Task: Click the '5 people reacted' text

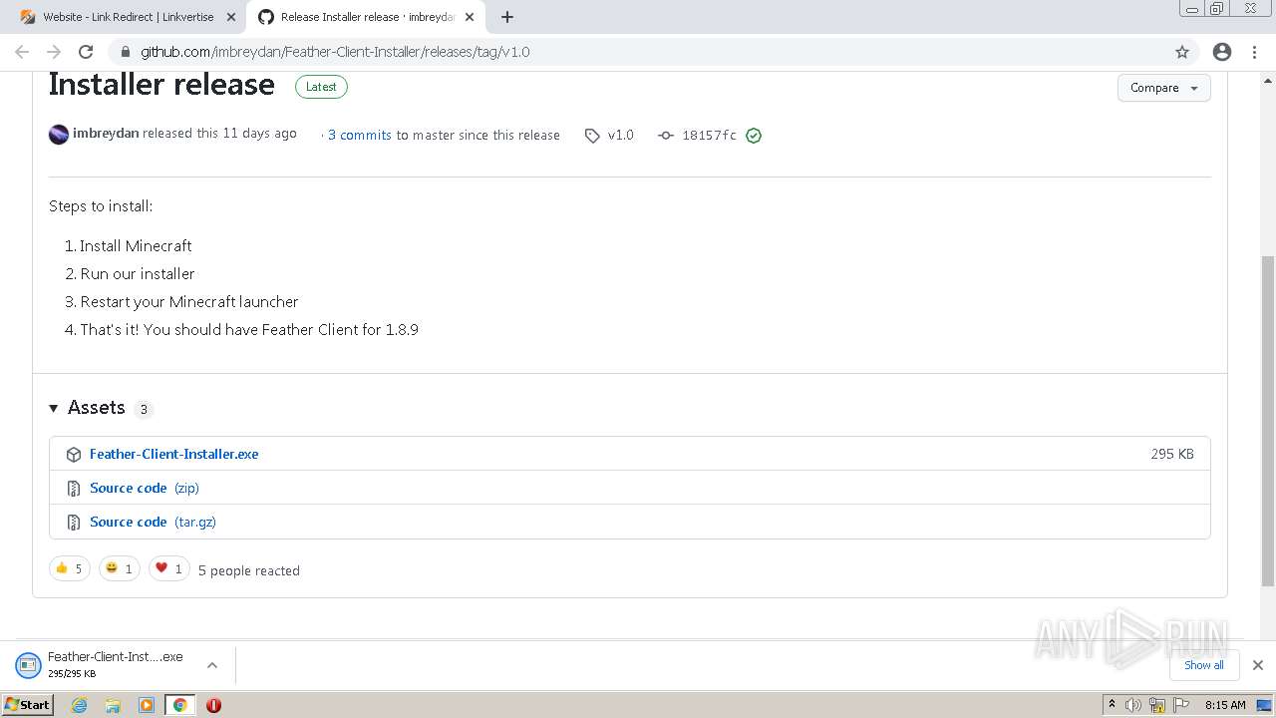Action: (249, 570)
